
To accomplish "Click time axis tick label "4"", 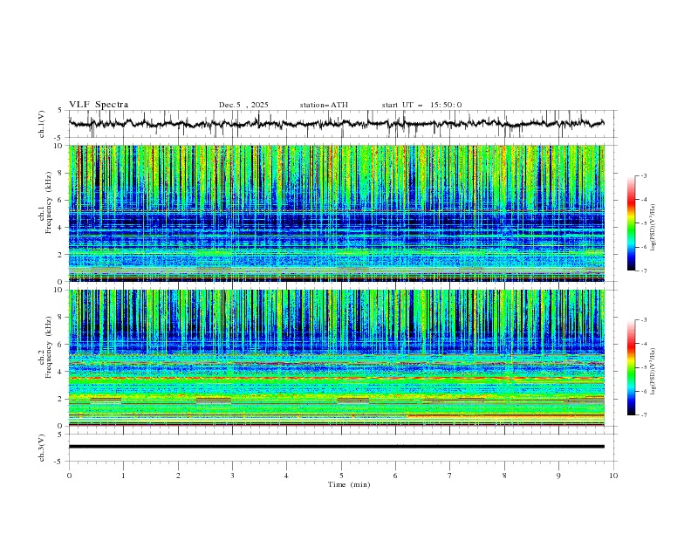I will [287, 476].
